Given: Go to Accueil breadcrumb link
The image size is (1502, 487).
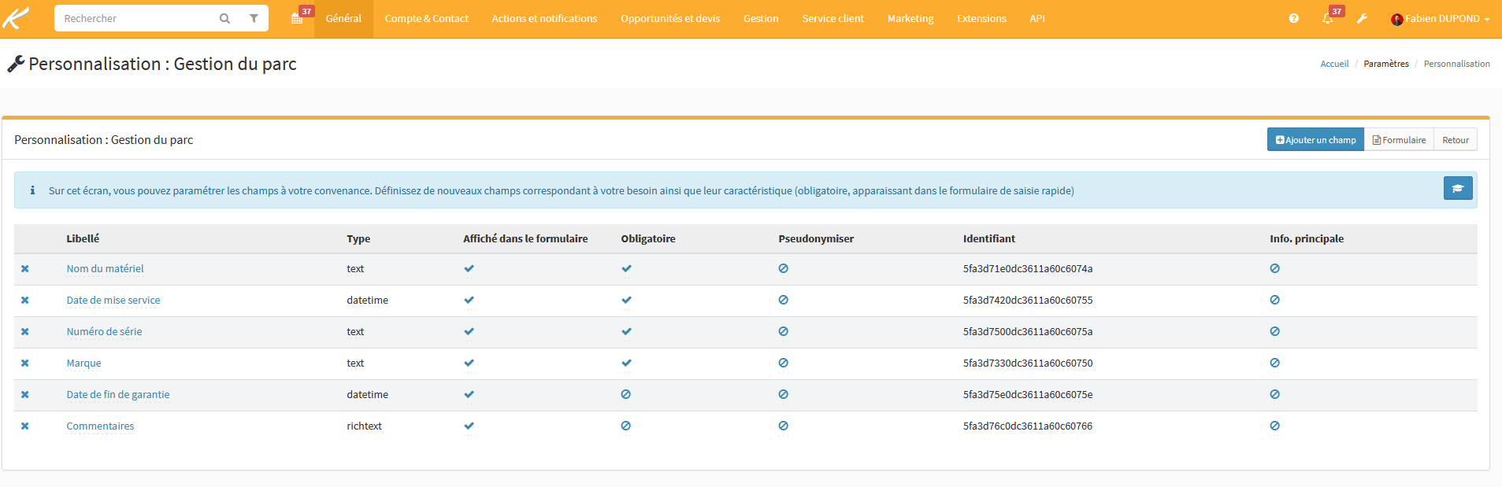Looking at the screenshot, I should click(1334, 64).
